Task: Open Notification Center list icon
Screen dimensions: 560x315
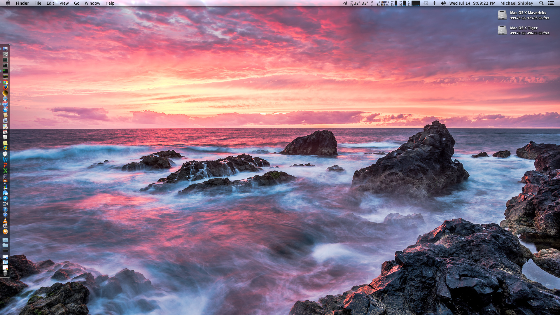Action: coord(551,3)
